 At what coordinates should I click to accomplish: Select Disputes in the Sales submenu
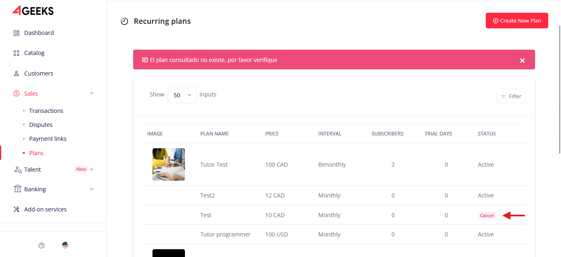41,125
